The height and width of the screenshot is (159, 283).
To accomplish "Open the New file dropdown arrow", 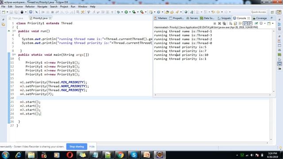I will [x=7, y=12].
